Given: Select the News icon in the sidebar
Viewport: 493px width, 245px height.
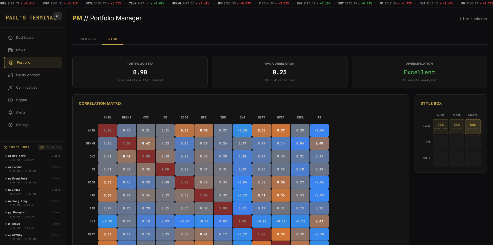Looking at the screenshot, I should point(10,50).
